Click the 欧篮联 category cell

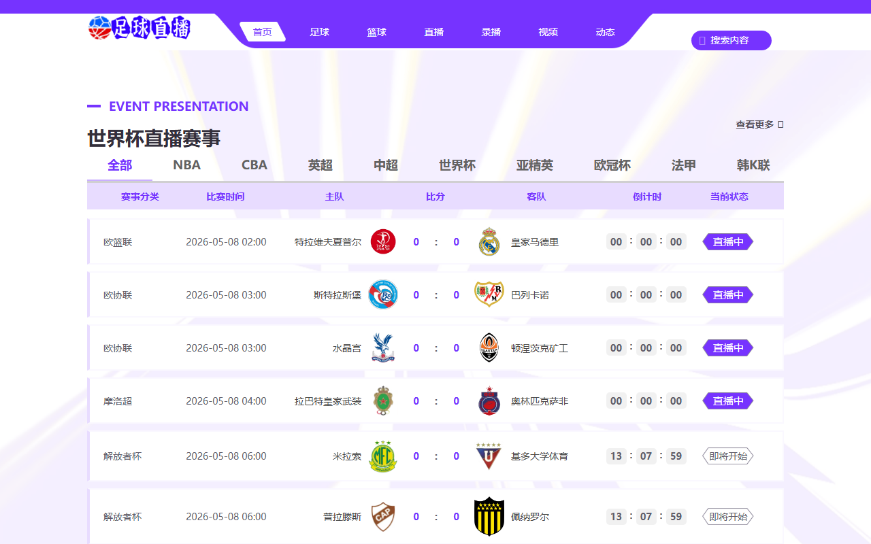118,242
